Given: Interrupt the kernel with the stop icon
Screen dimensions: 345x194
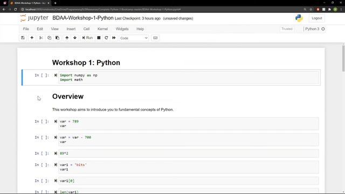Looking at the screenshot, I should tap(99, 38).
